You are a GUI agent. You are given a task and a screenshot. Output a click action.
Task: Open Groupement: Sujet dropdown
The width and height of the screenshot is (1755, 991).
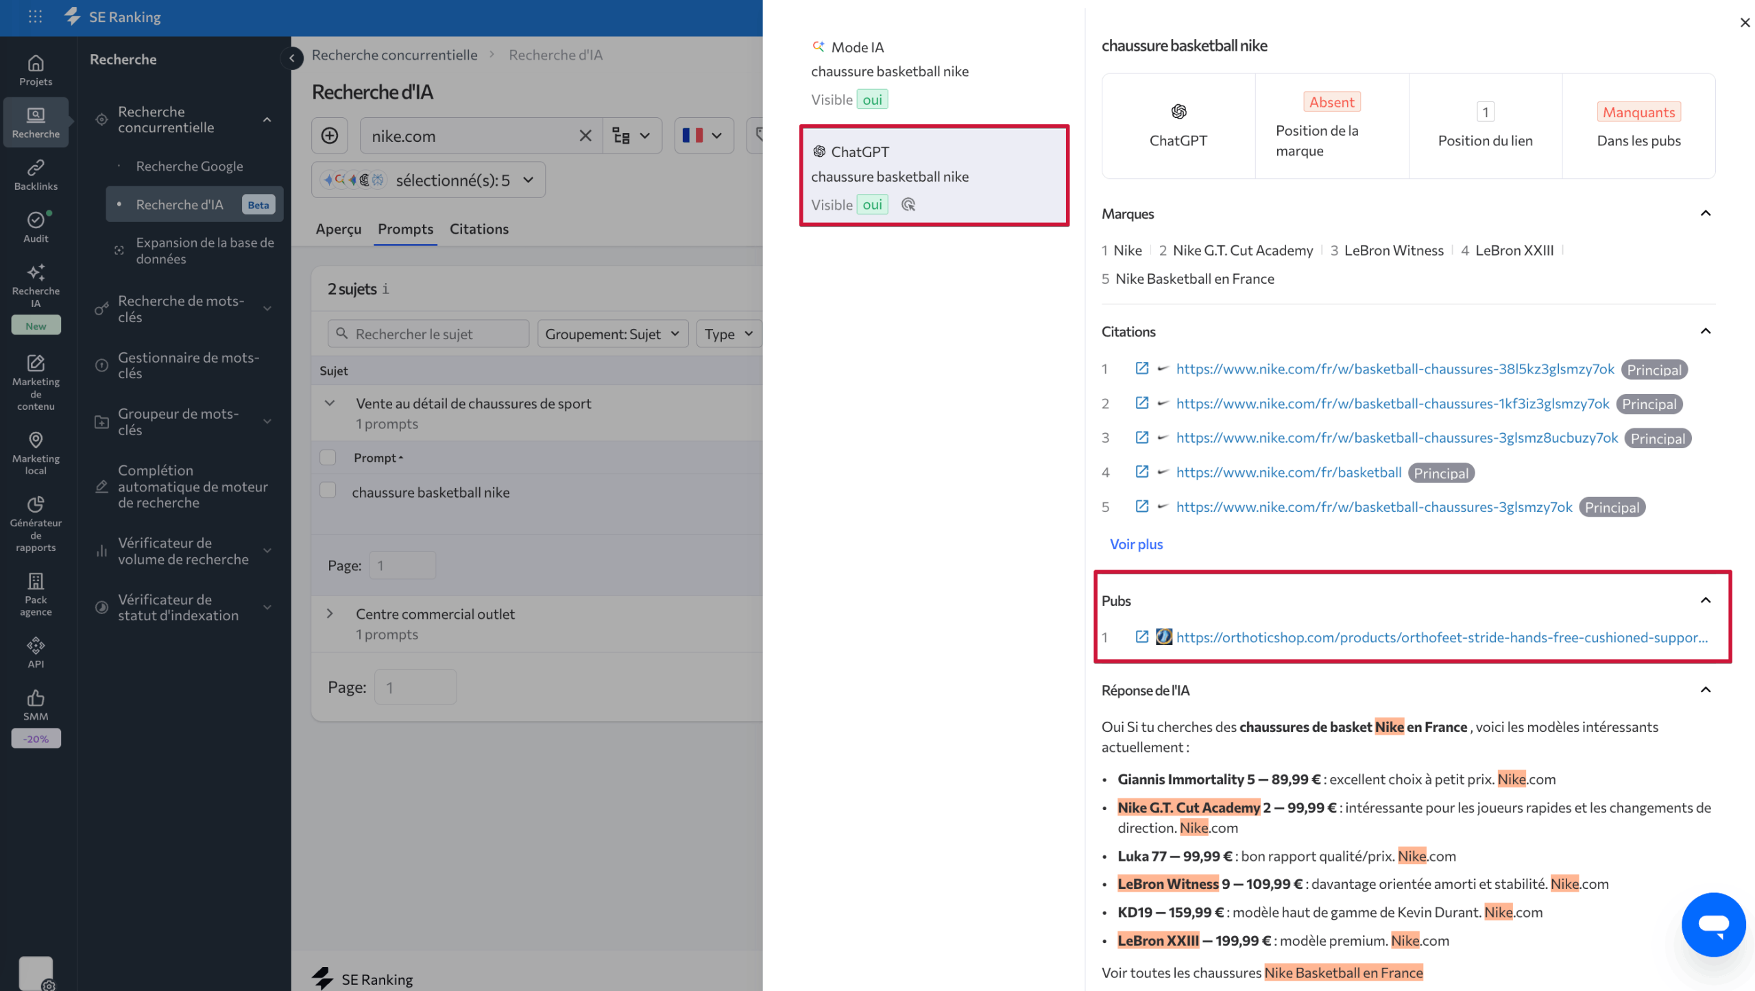(x=613, y=334)
